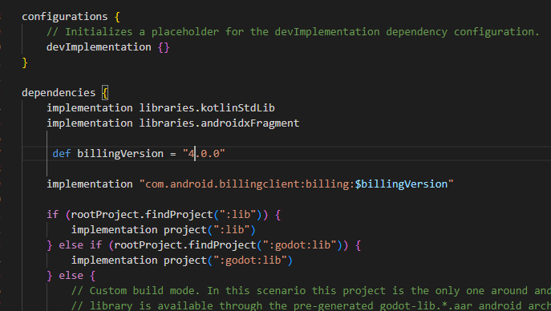Viewport: 551px width, 311px height.
Task: Place cursor on devImplementation identifier
Action: pyautogui.click(x=99, y=47)
